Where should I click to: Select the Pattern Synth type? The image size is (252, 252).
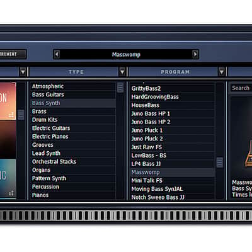[73, 178]
